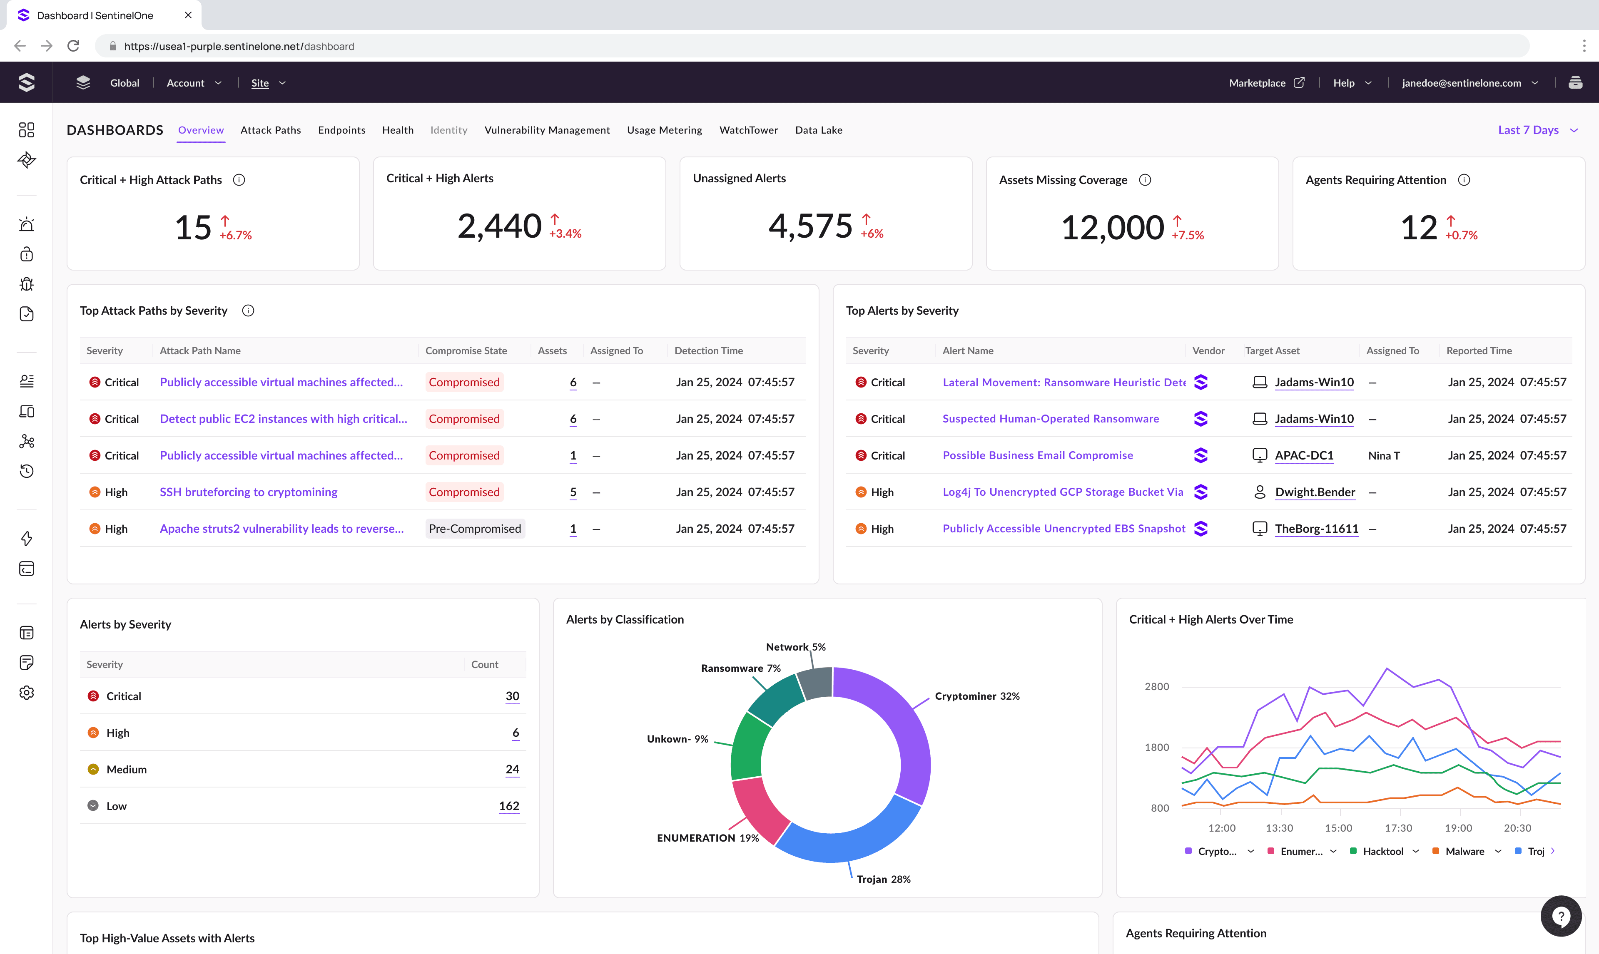
Task: Open the Dashboards grid icon in sidebar
Action: pyautogui.click(x=27, y=130)
